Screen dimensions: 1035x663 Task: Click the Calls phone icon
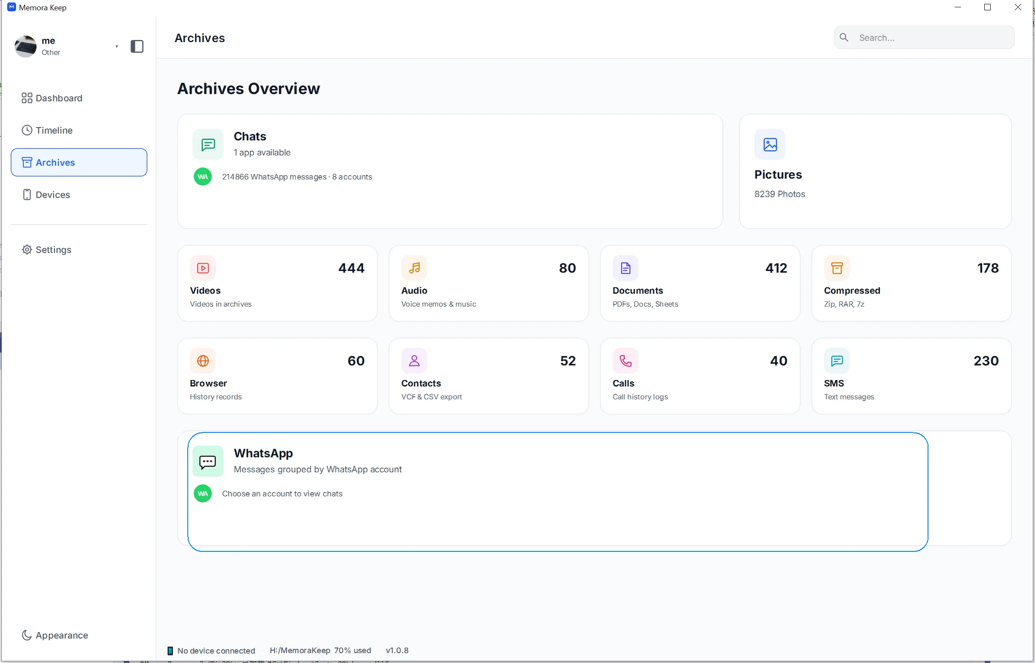coord(626,361)
